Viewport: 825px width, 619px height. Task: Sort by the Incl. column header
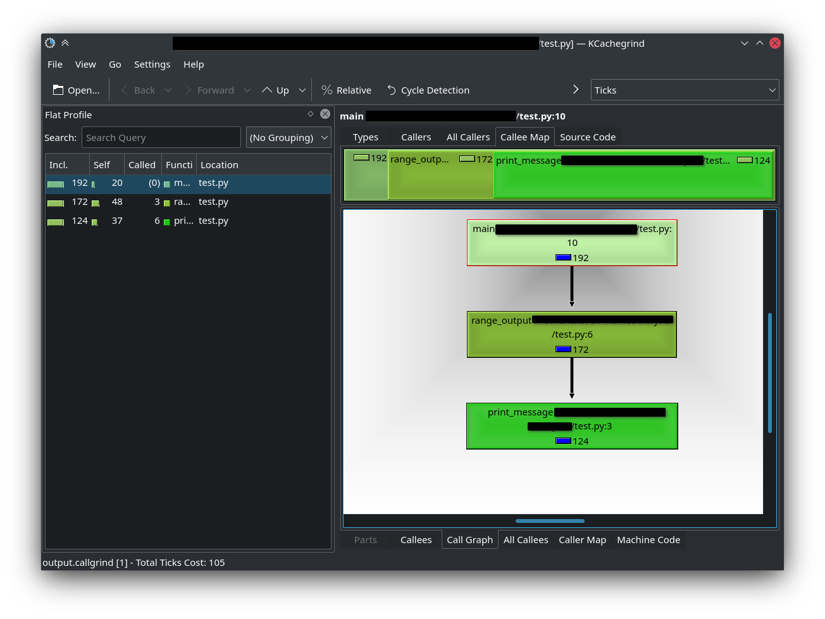click(x=67, y=164)
